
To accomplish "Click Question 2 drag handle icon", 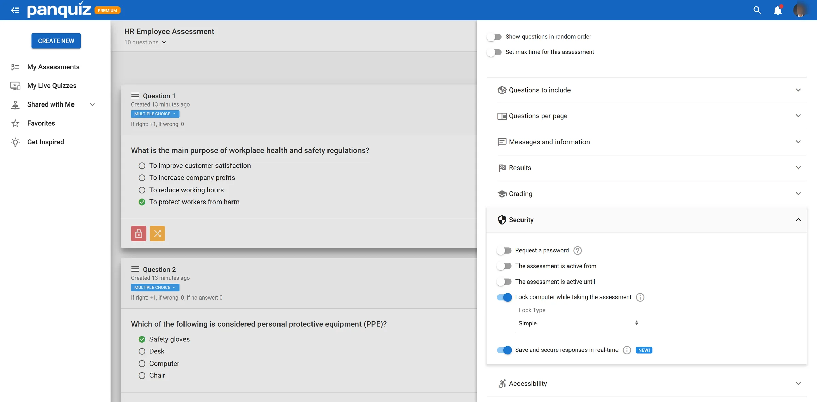I will click(x=135, y=269).
